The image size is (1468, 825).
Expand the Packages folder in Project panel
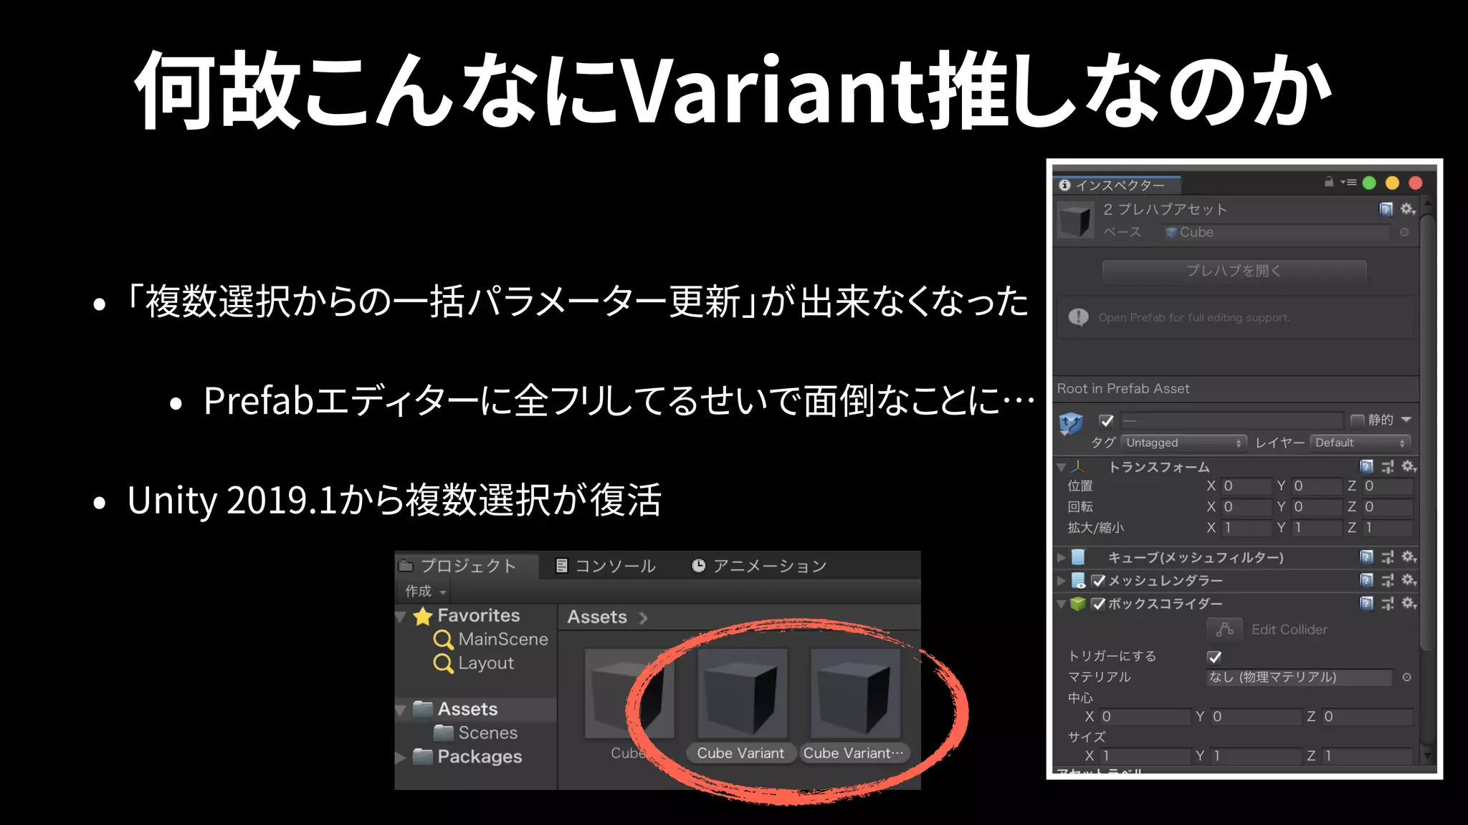(x=401, y=757)
